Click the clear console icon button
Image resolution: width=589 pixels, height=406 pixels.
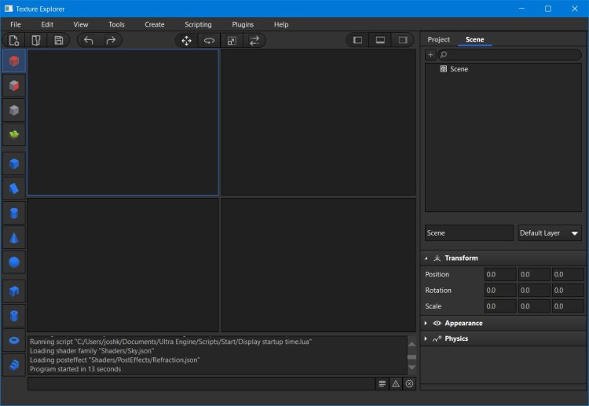tap(409, 383)
